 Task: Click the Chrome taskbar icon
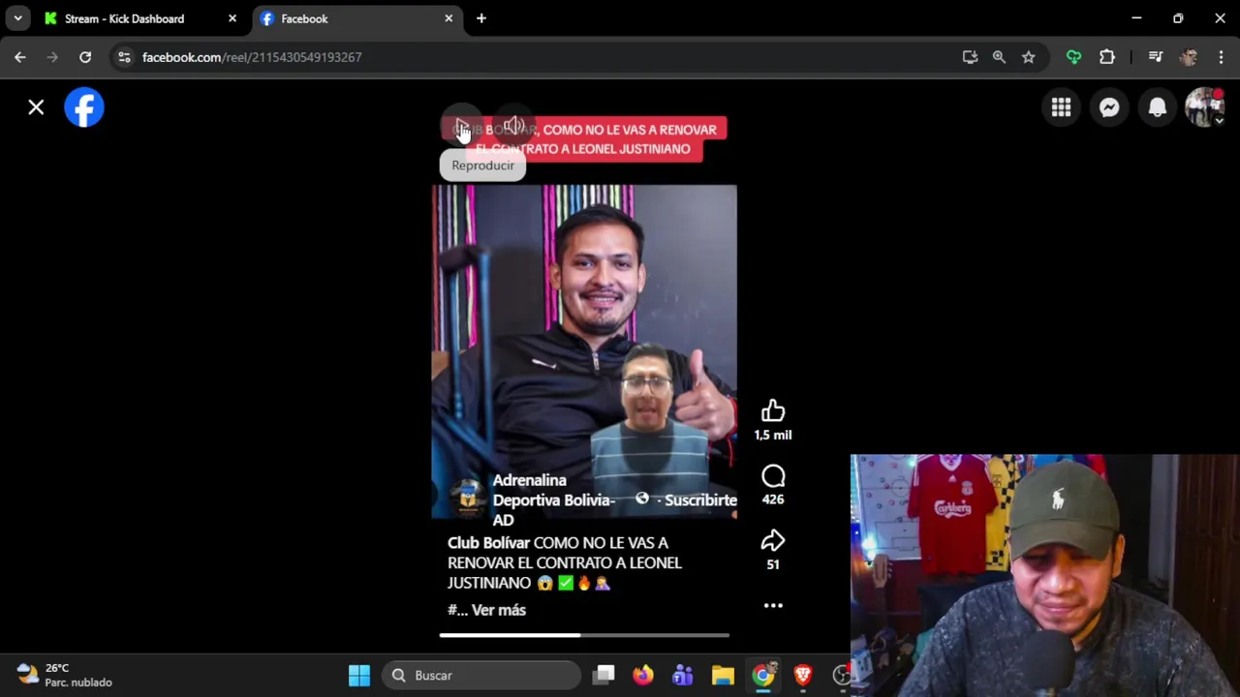pos(763,675)
